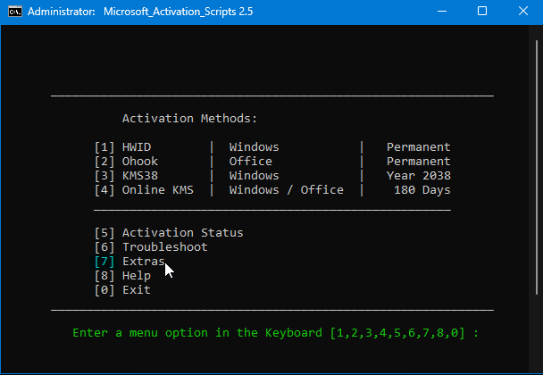Viewport: 543px width, 375px height.
Task: Click the '180 Days' value
Action: (422, 190)
